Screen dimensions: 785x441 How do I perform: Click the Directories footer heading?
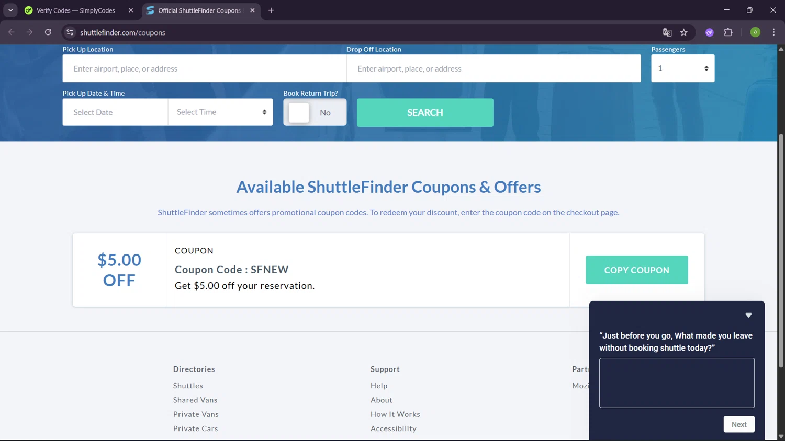coord(194,369)
